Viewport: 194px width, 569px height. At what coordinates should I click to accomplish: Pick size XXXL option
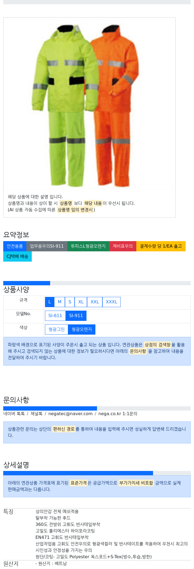[x=112, y=302]
